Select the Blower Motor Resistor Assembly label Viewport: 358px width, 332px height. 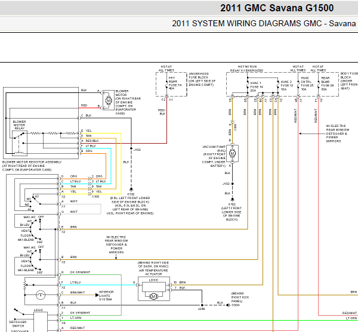pos(32,166)
